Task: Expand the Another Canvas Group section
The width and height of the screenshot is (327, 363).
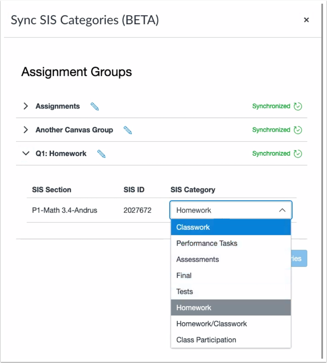Action: click(26, 130)
